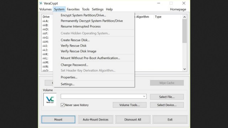
Task: Click the drive list scroll up arrow
Action: (185, 17)
